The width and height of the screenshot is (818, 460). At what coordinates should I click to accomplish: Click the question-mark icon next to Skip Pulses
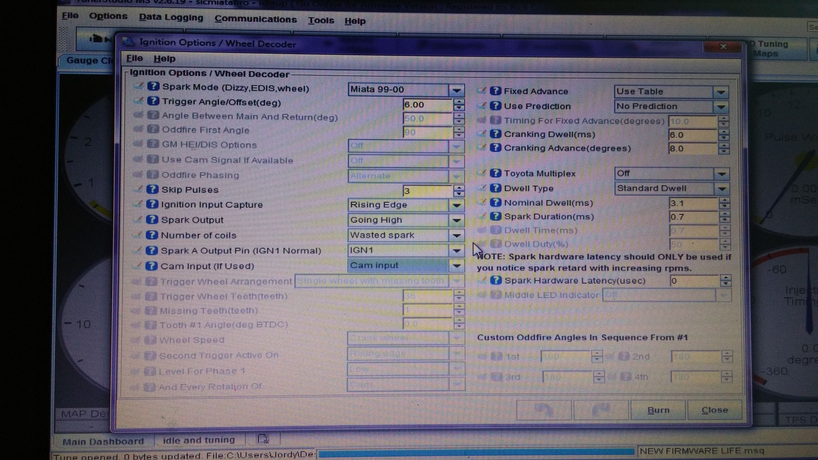(152, 189)
